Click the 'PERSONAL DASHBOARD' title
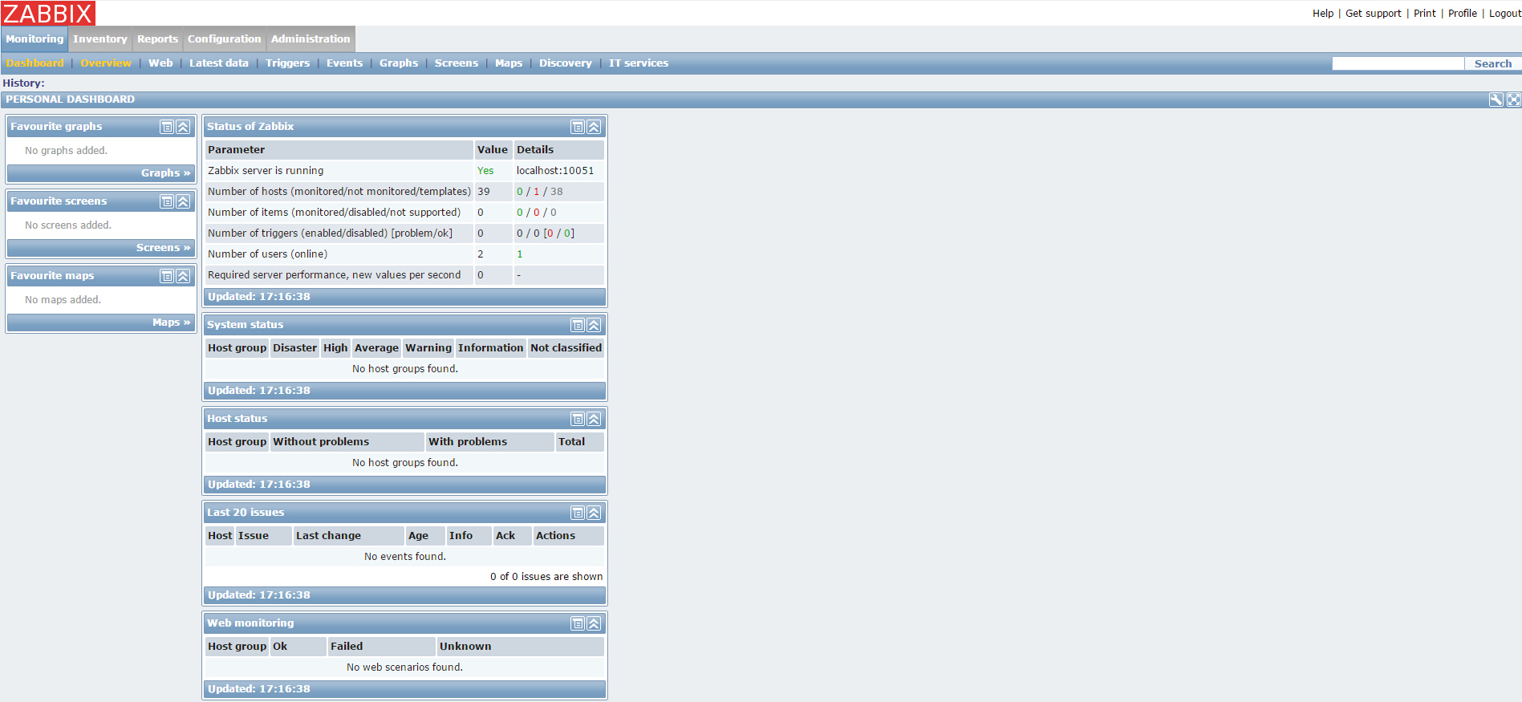The image size is (1522, 702). pos(71,99)
